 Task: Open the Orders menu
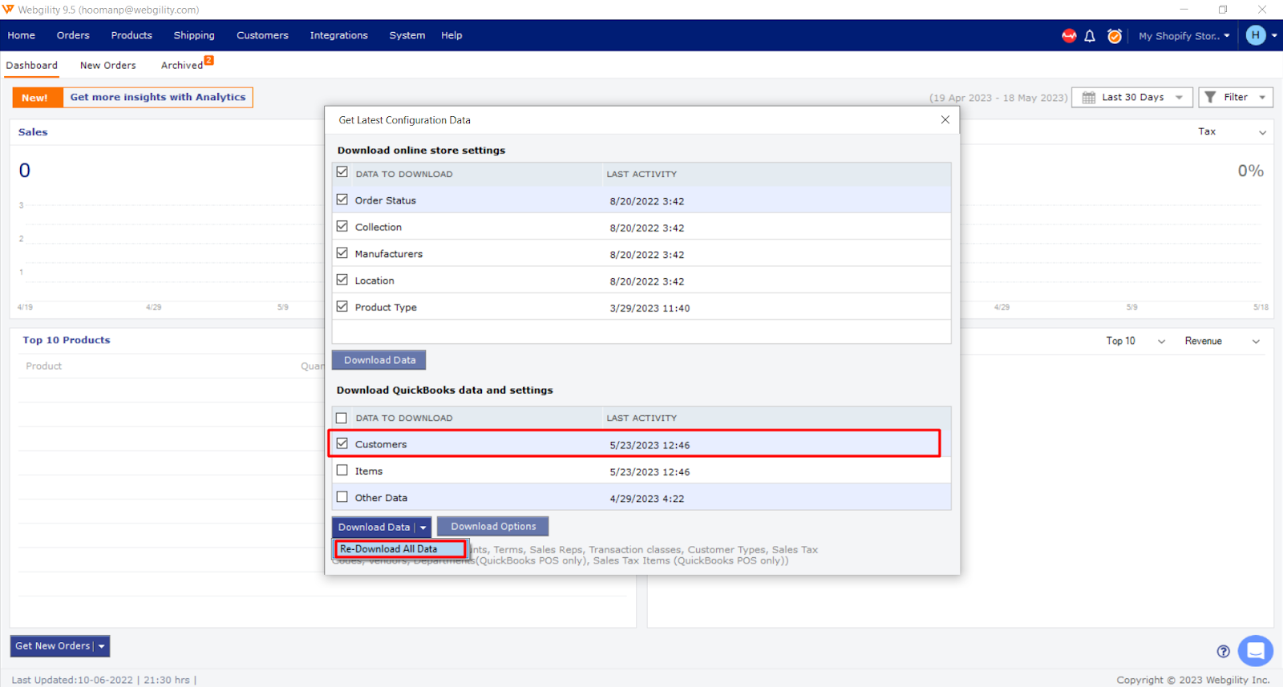pyautogui.click(x=73, y=35)
